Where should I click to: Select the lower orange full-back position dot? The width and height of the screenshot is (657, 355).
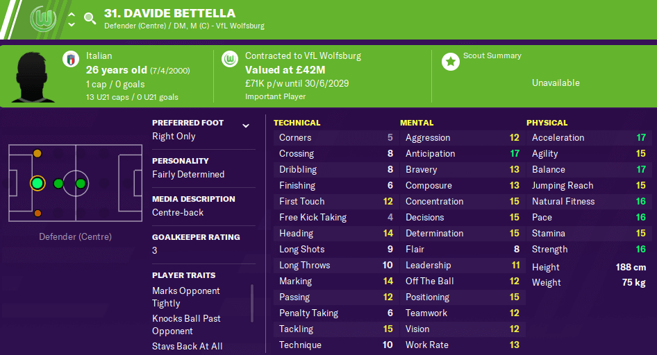(x=38, y=214)
